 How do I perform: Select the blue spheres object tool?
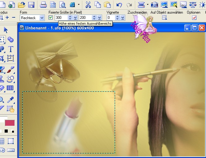point(11,40)
